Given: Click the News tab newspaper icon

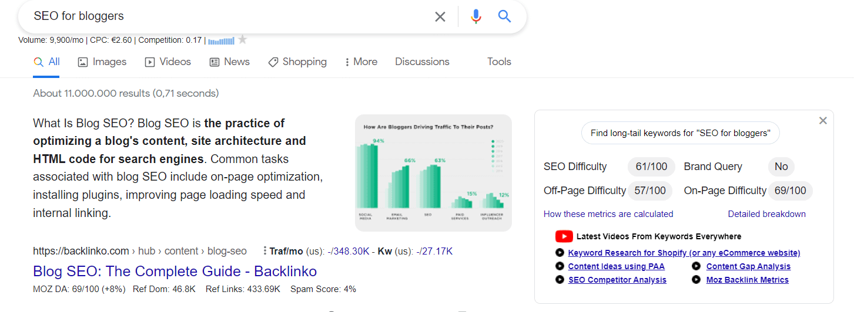Looking at the screenshot, I should pyautogui.click(x=215, y=62).
